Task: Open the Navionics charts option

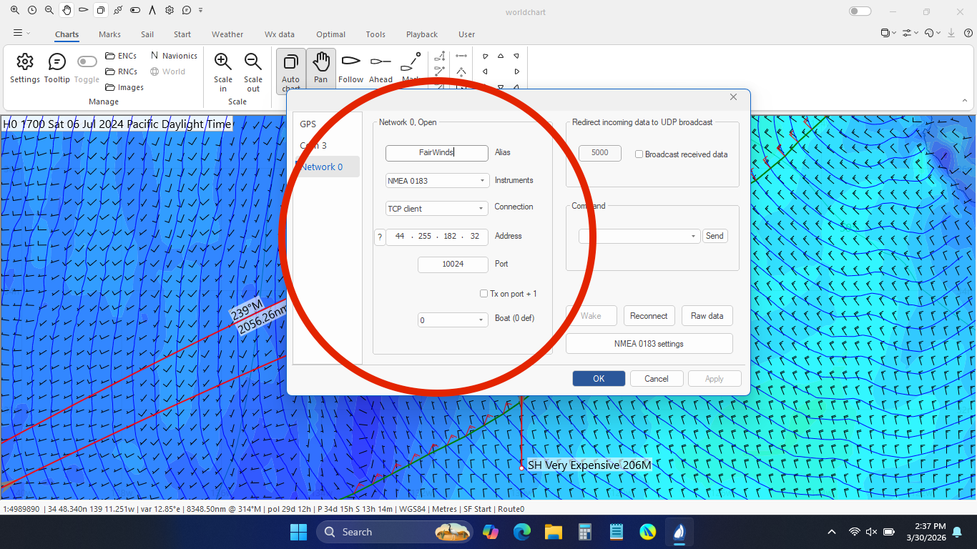Action: [174, 56]
